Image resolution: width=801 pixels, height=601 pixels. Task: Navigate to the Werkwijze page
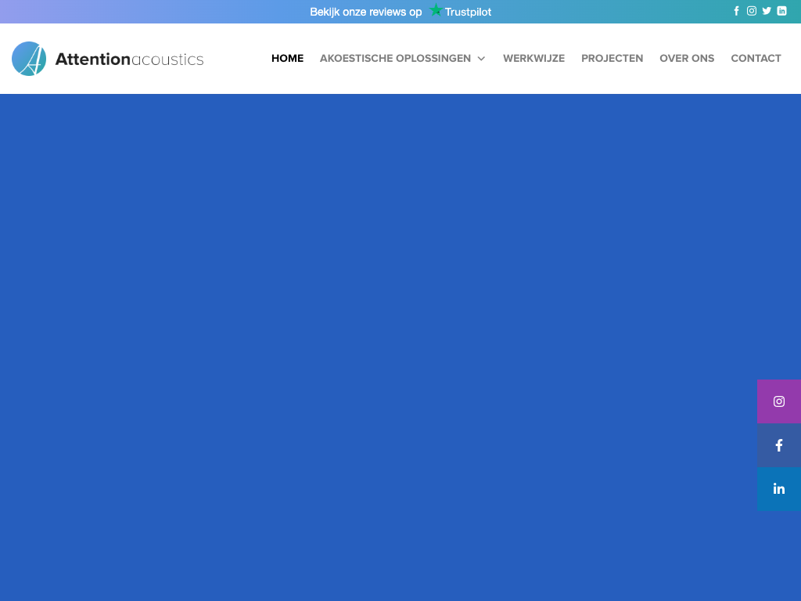(x=533, y=59)
